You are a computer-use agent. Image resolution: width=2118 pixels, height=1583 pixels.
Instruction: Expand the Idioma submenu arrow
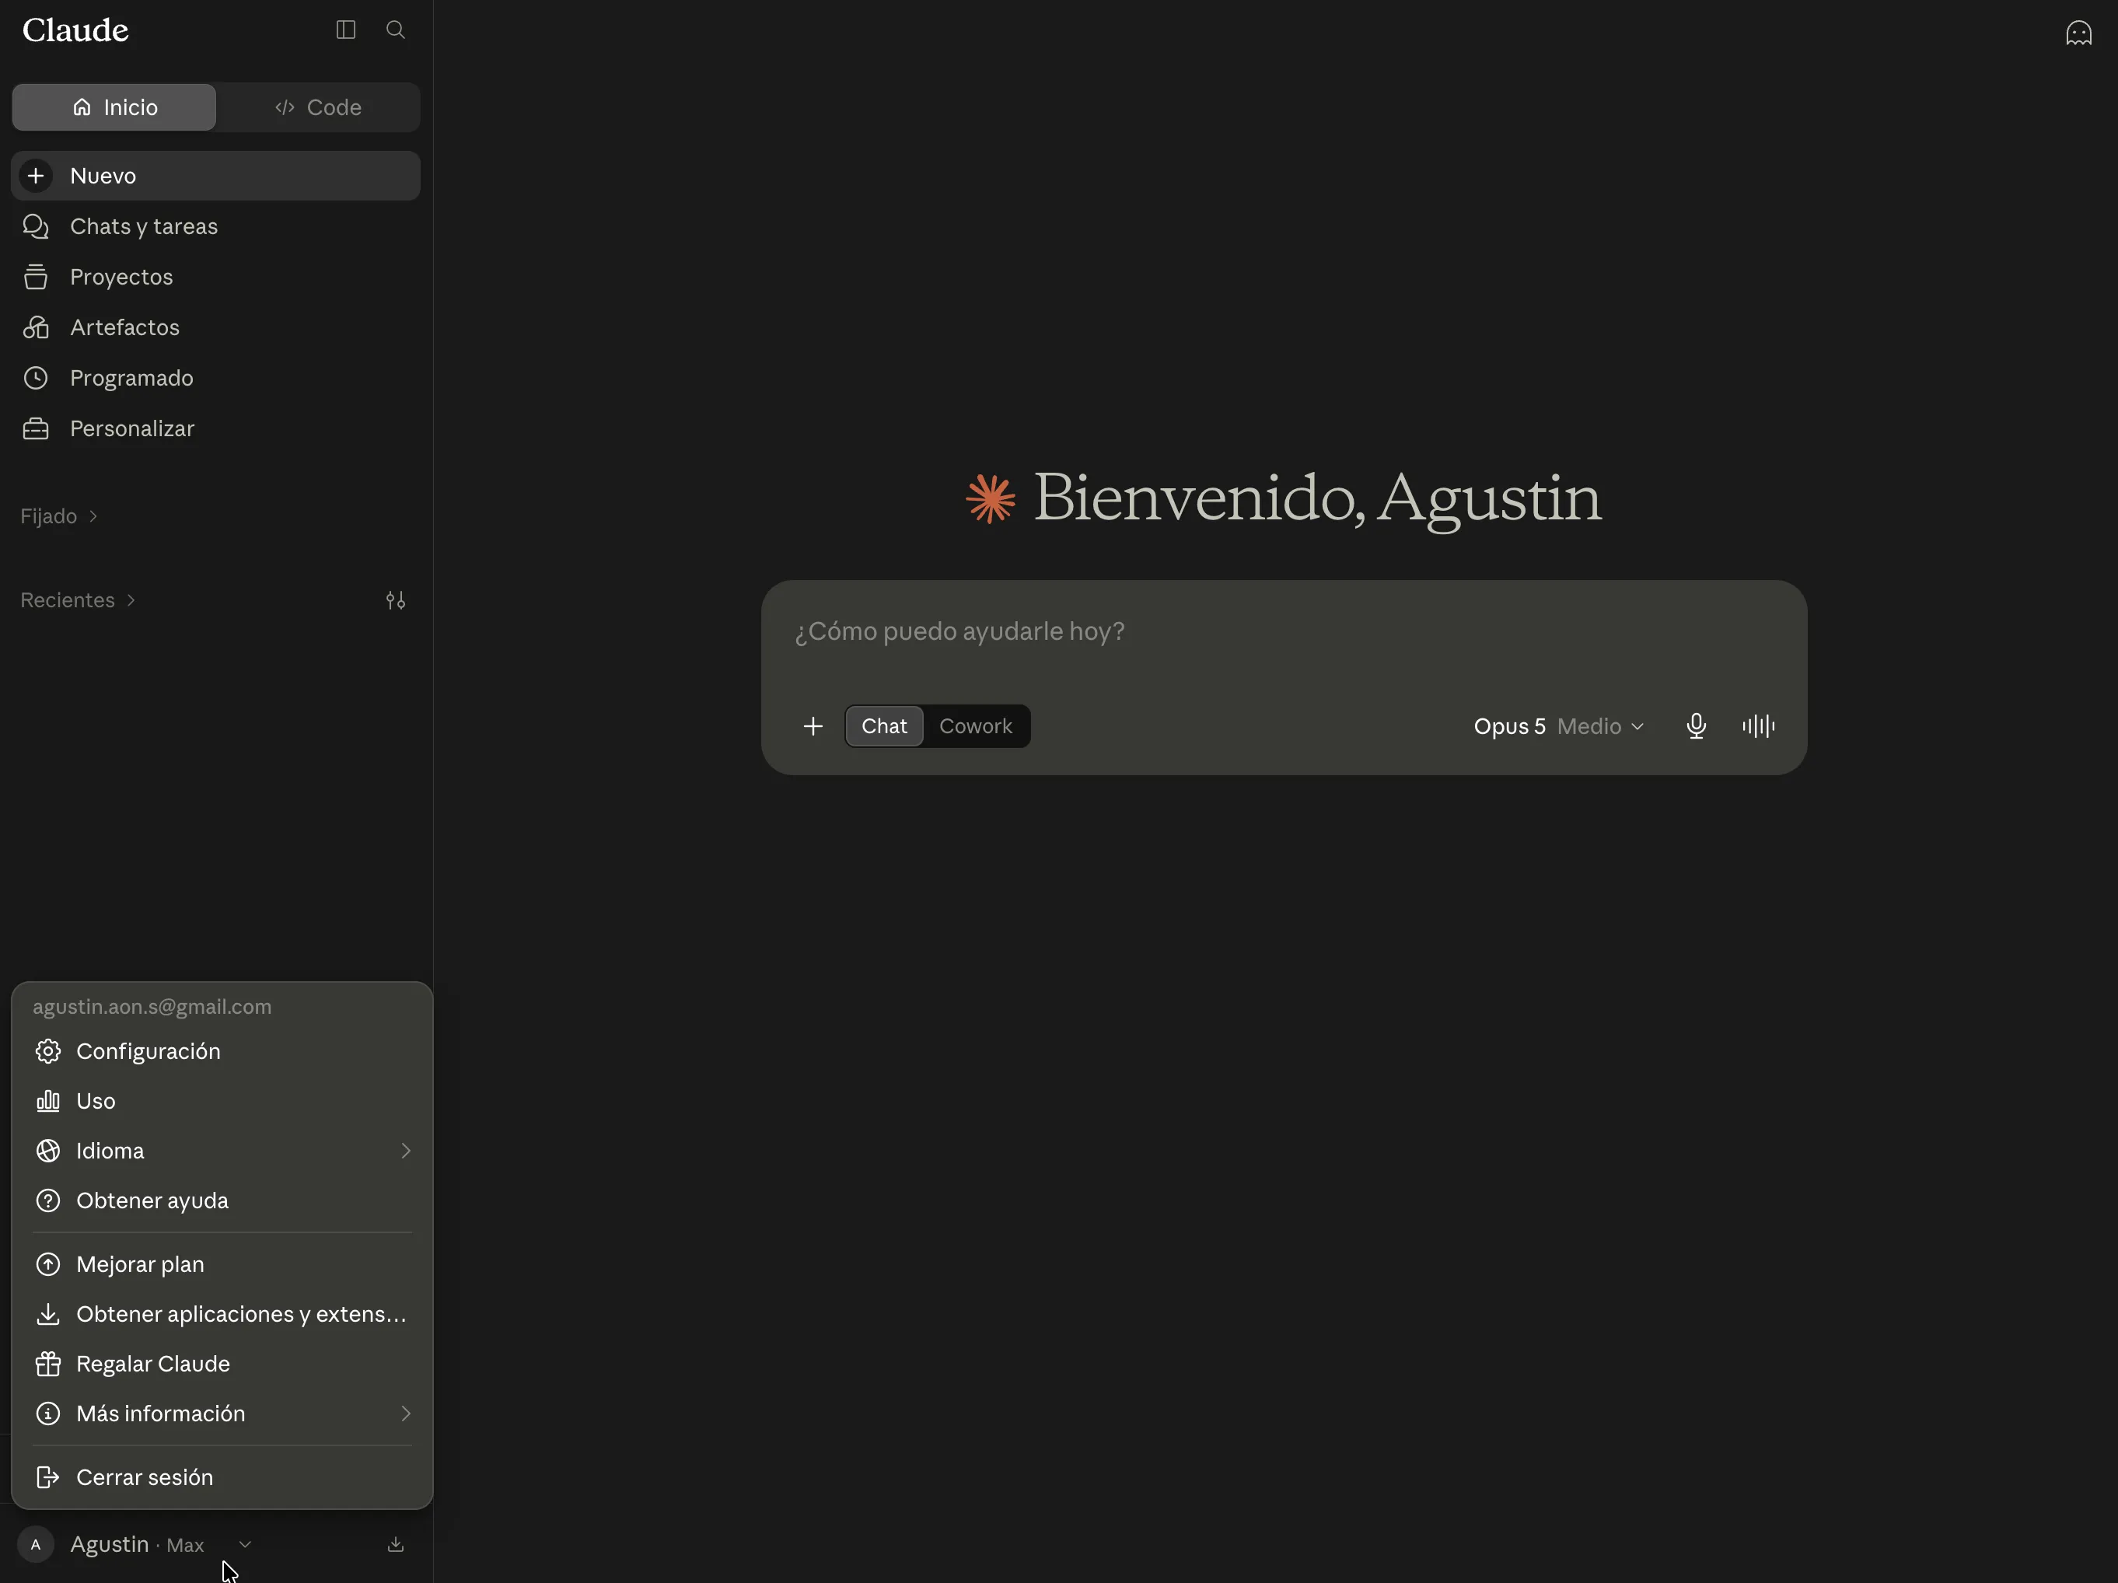tap(406, 1151)
